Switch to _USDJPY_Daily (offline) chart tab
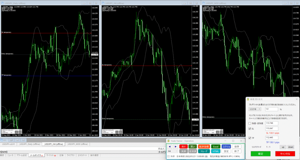Image resolution: width=300 pixels, height=160 pixels. coord(30,144)
